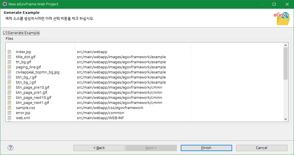Click the file icon beside error.jsp
This screenshot has width=294, height=155.
[9, 113]
